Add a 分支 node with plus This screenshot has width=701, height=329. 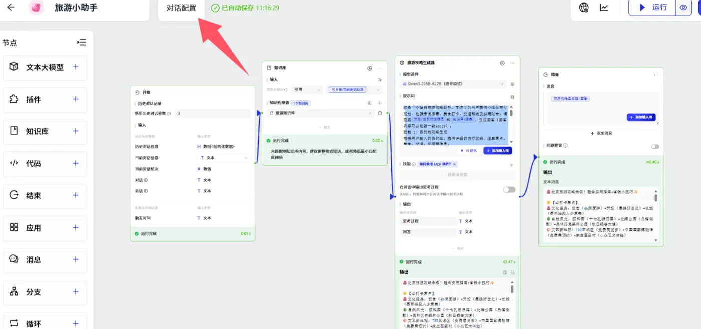click(x=76, y=291)
